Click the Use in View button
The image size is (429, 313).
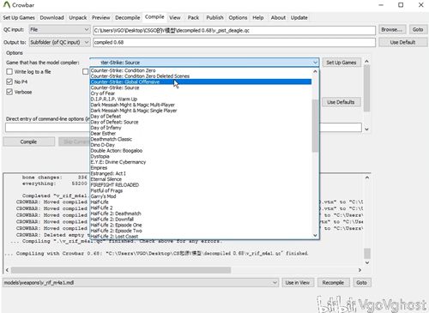coord(298,282)
